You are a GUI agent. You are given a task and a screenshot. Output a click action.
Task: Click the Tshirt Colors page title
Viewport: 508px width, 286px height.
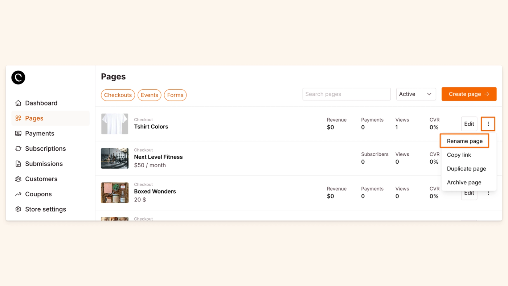point(151,127)
